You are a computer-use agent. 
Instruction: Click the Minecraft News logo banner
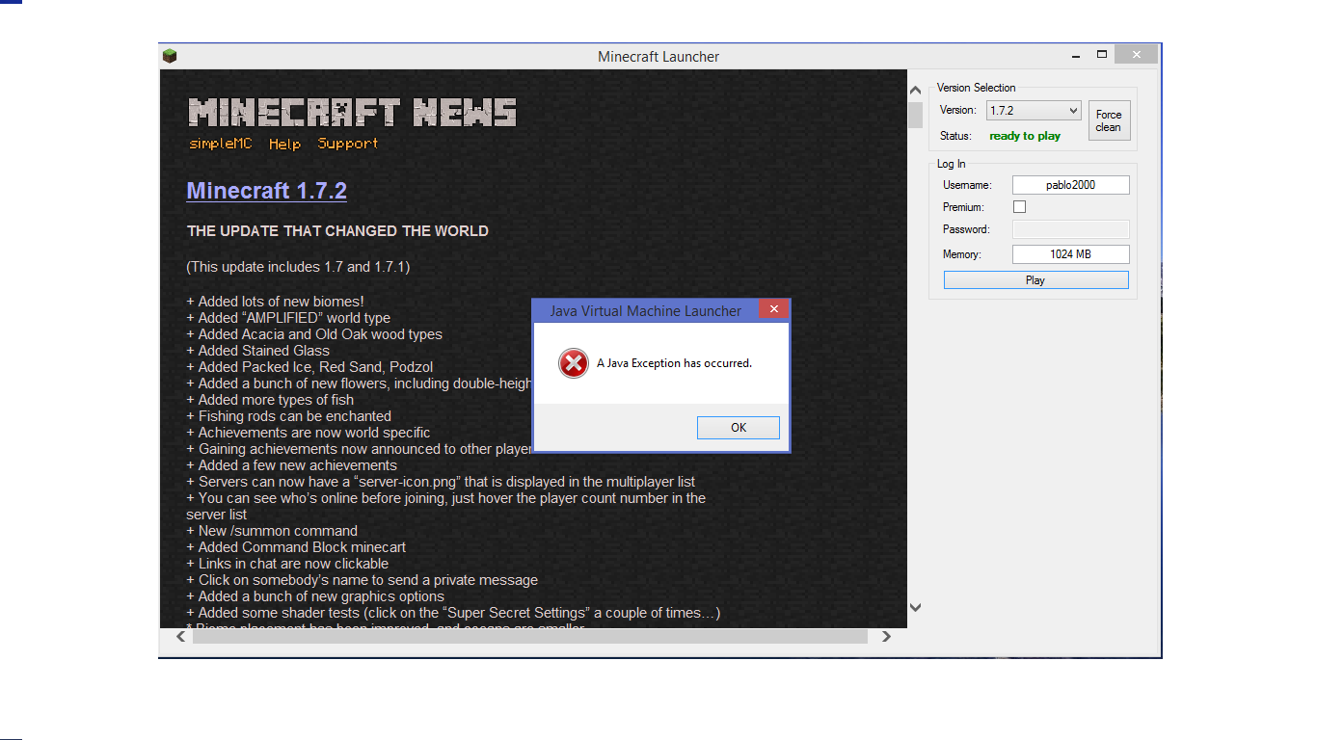point(352,113)
